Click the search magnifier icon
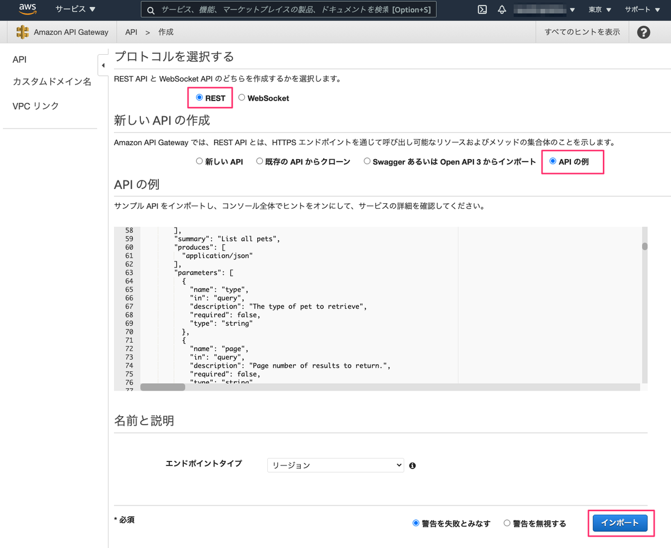This screenshot has width=671, height=548. (x=151, y=10)
